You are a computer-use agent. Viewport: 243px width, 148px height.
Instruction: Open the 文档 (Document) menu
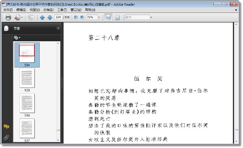click(48, 10)
